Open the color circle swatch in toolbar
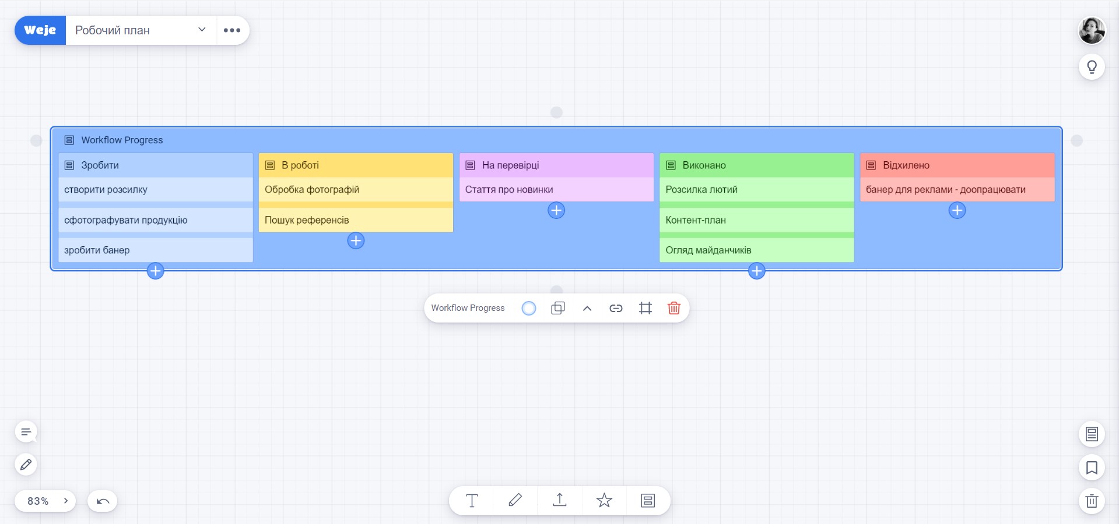 point(528,308)
